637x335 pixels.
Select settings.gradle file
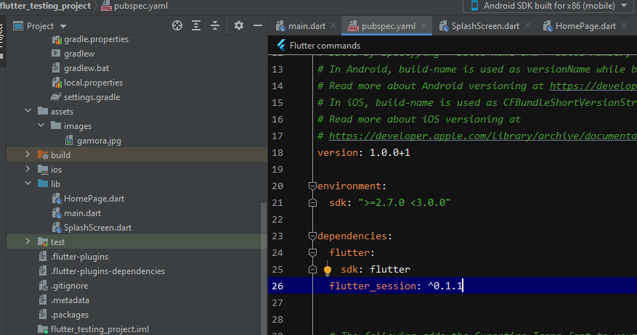[92, 97]
